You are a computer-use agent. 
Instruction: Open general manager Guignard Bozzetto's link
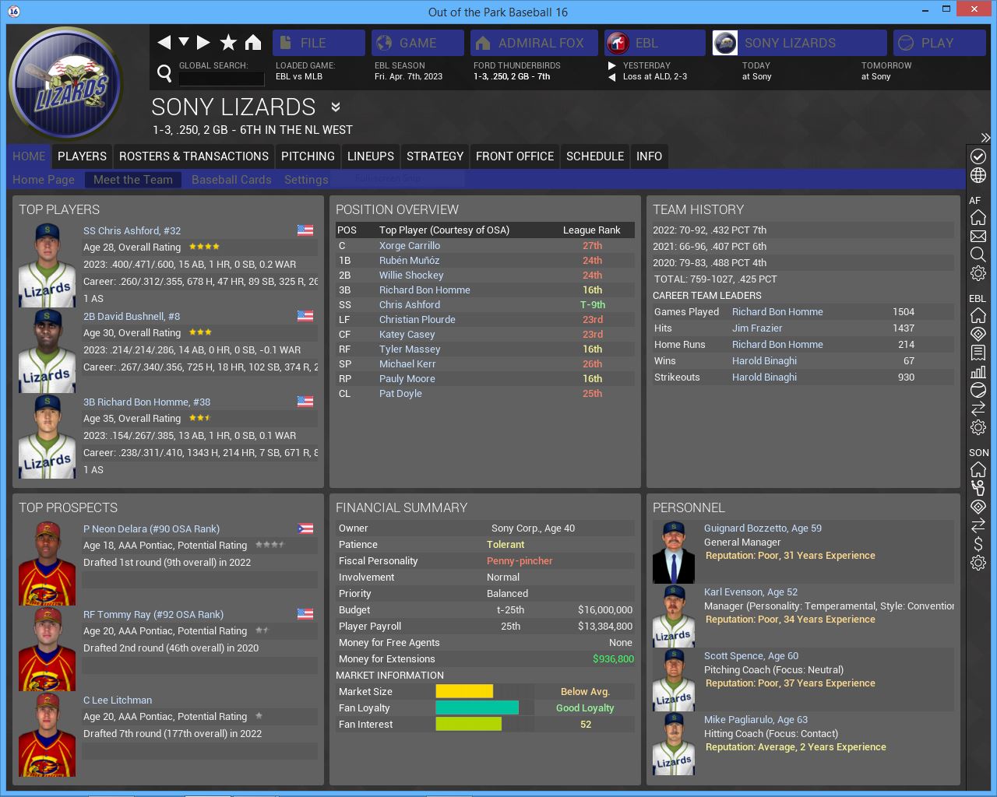point(763,528)
